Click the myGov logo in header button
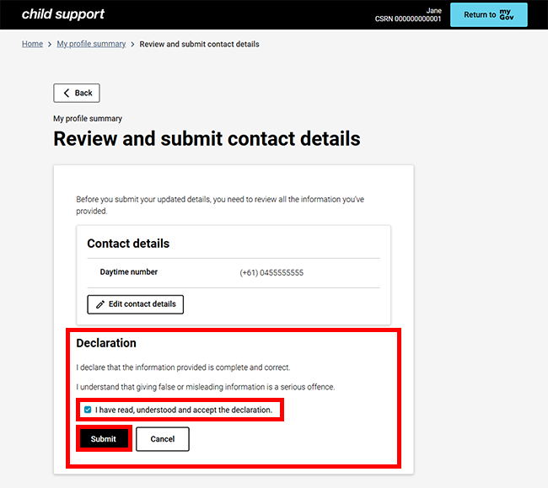548x488 pixels. (506, 14)
